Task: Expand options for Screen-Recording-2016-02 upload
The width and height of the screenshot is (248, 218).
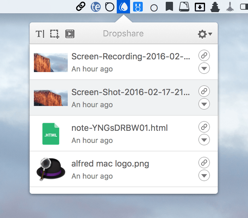Action: click(204, 68)
